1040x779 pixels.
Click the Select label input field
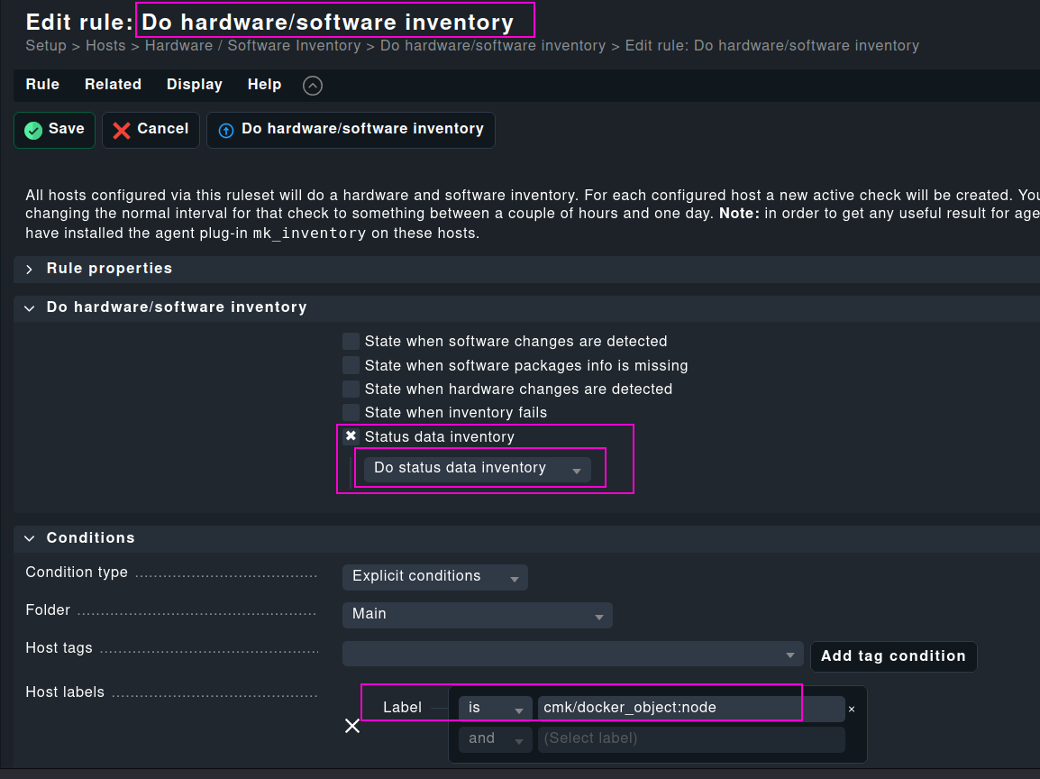pos(690,738)
